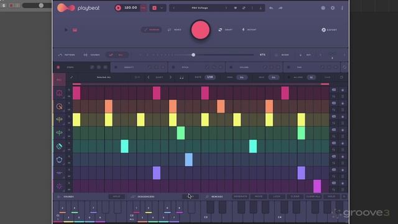Click the red square button in the top bar
The image size is (398, 224).
(x=154, y=8)
